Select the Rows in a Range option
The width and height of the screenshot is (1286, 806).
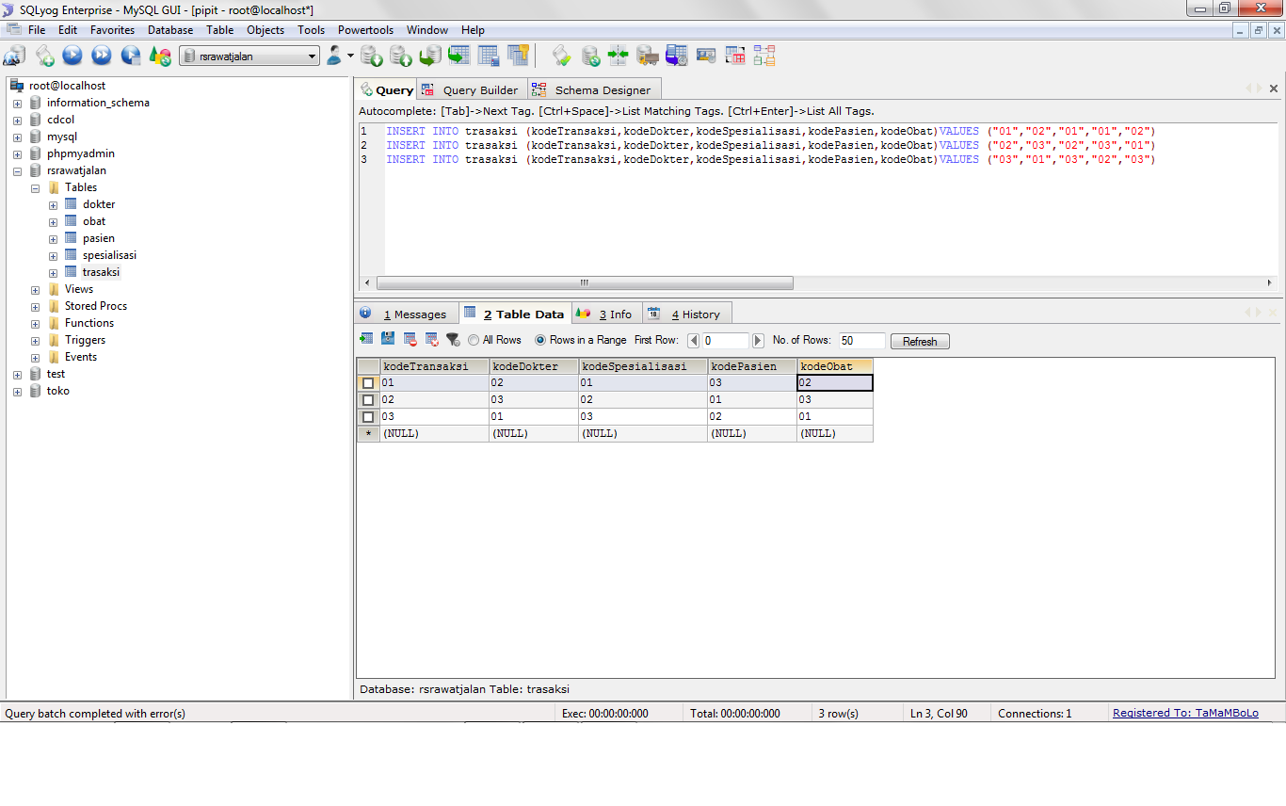pos(540,340)
